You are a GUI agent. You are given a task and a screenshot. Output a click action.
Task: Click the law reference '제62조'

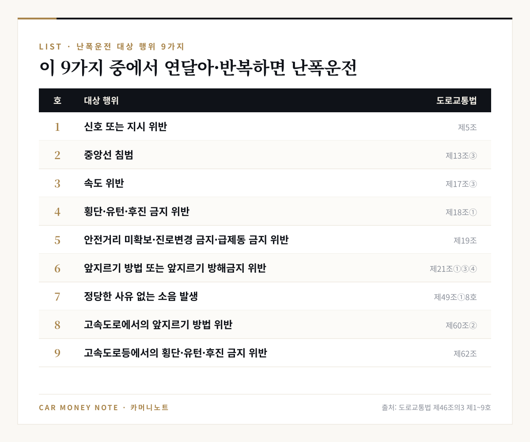coord(465,354)
